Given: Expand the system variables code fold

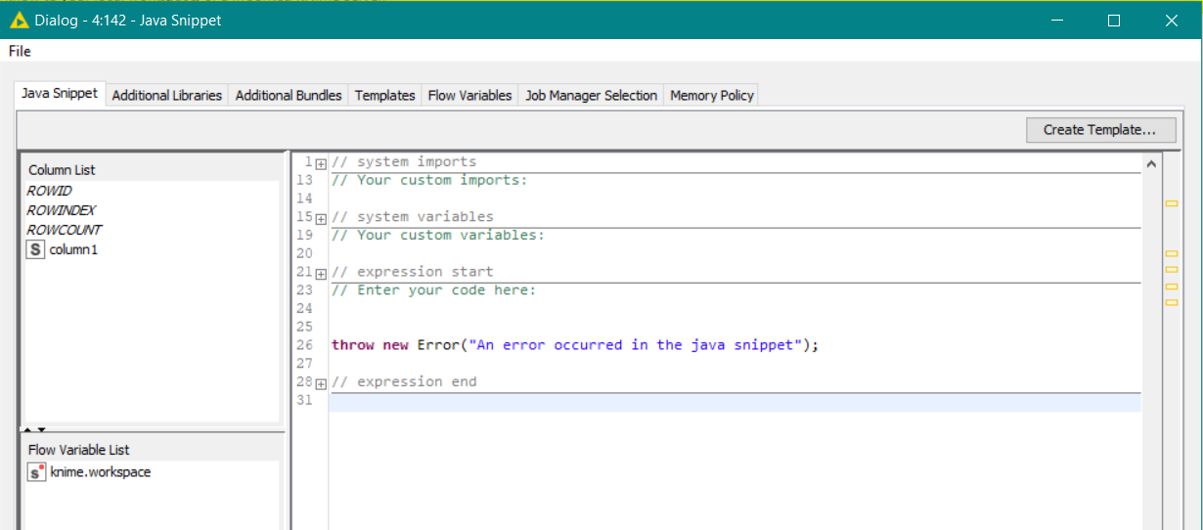Looking at the screenshot, I should pos(321,219).
